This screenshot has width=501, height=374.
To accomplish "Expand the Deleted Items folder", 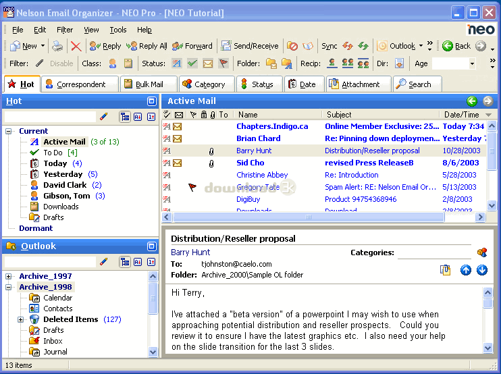I will point(21,319).
